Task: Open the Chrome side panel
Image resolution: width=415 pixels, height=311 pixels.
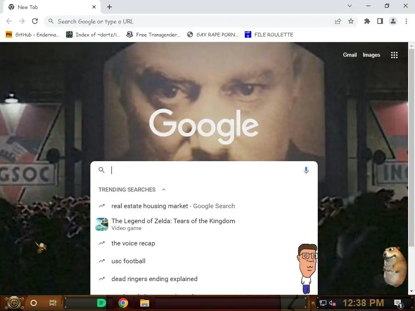Action: (x=380, y=21)
